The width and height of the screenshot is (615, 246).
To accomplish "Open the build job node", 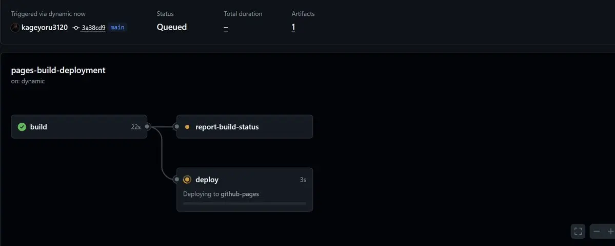I will point(79,127).
